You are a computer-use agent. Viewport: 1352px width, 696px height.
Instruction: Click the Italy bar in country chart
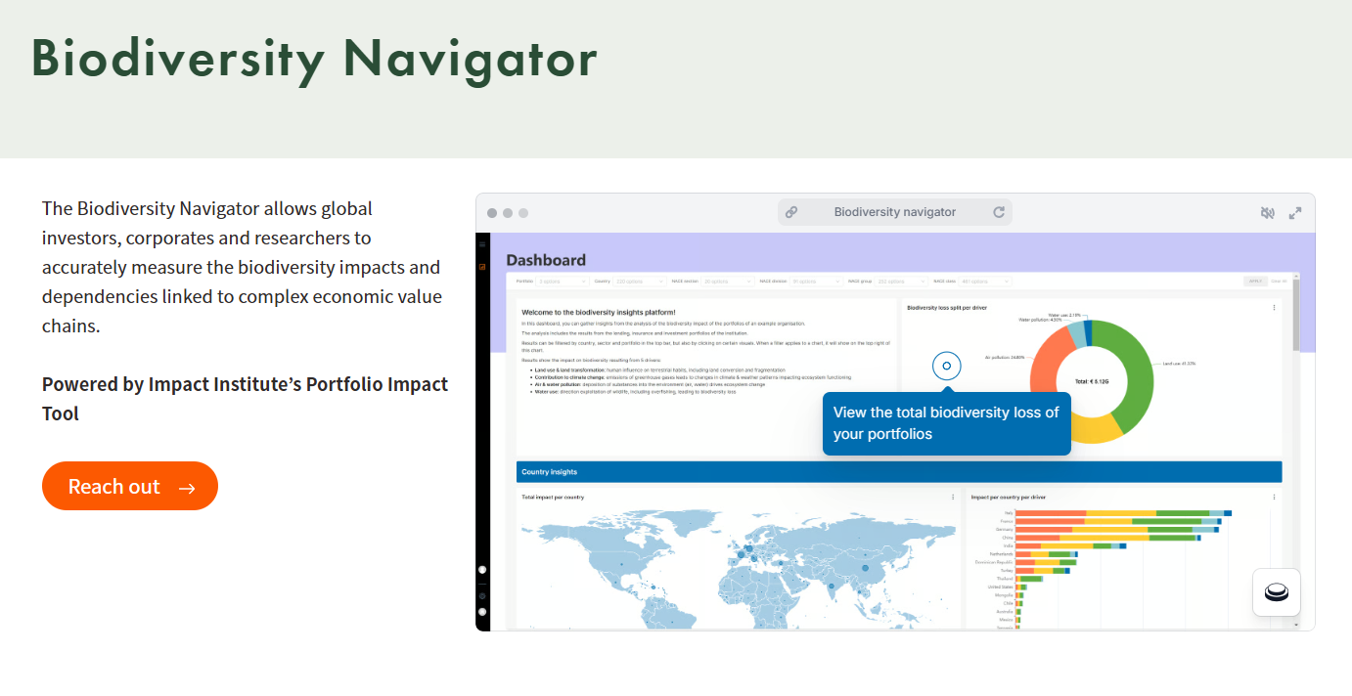coord(1123,513)
